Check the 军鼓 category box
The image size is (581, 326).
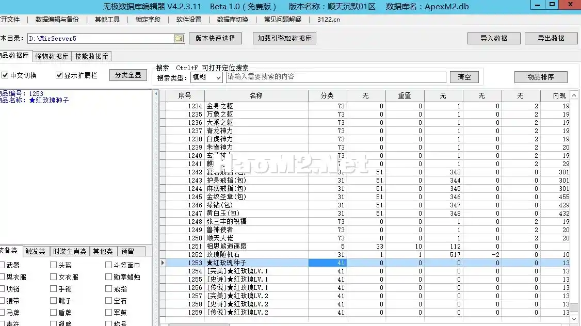pyautogui.click(x=108, y=312)
